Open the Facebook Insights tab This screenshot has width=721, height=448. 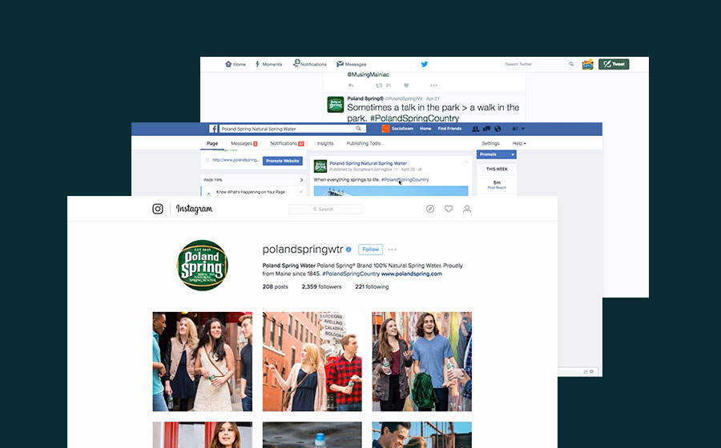pos(325,143)
